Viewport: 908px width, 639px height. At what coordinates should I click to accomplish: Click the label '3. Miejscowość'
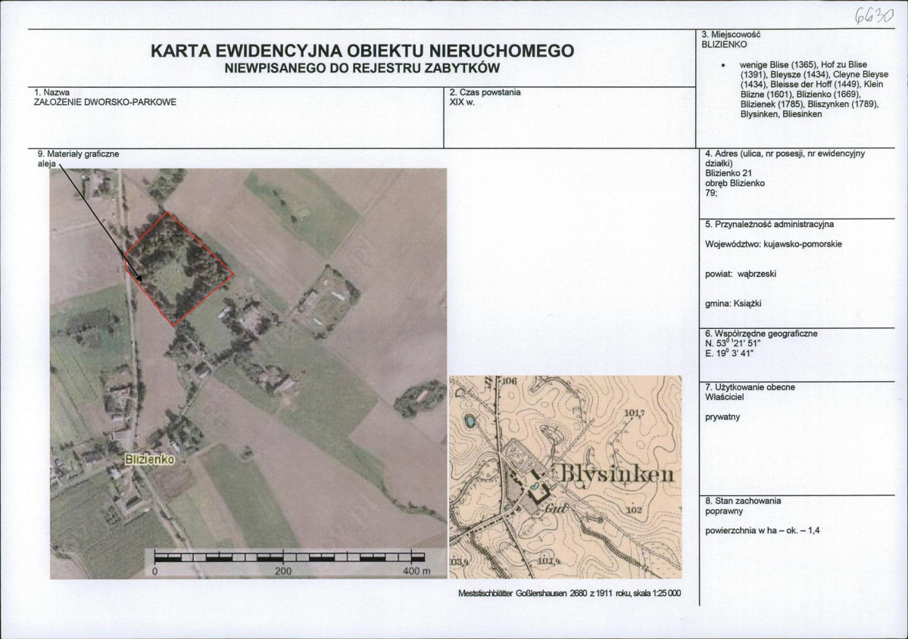[731, 35]
